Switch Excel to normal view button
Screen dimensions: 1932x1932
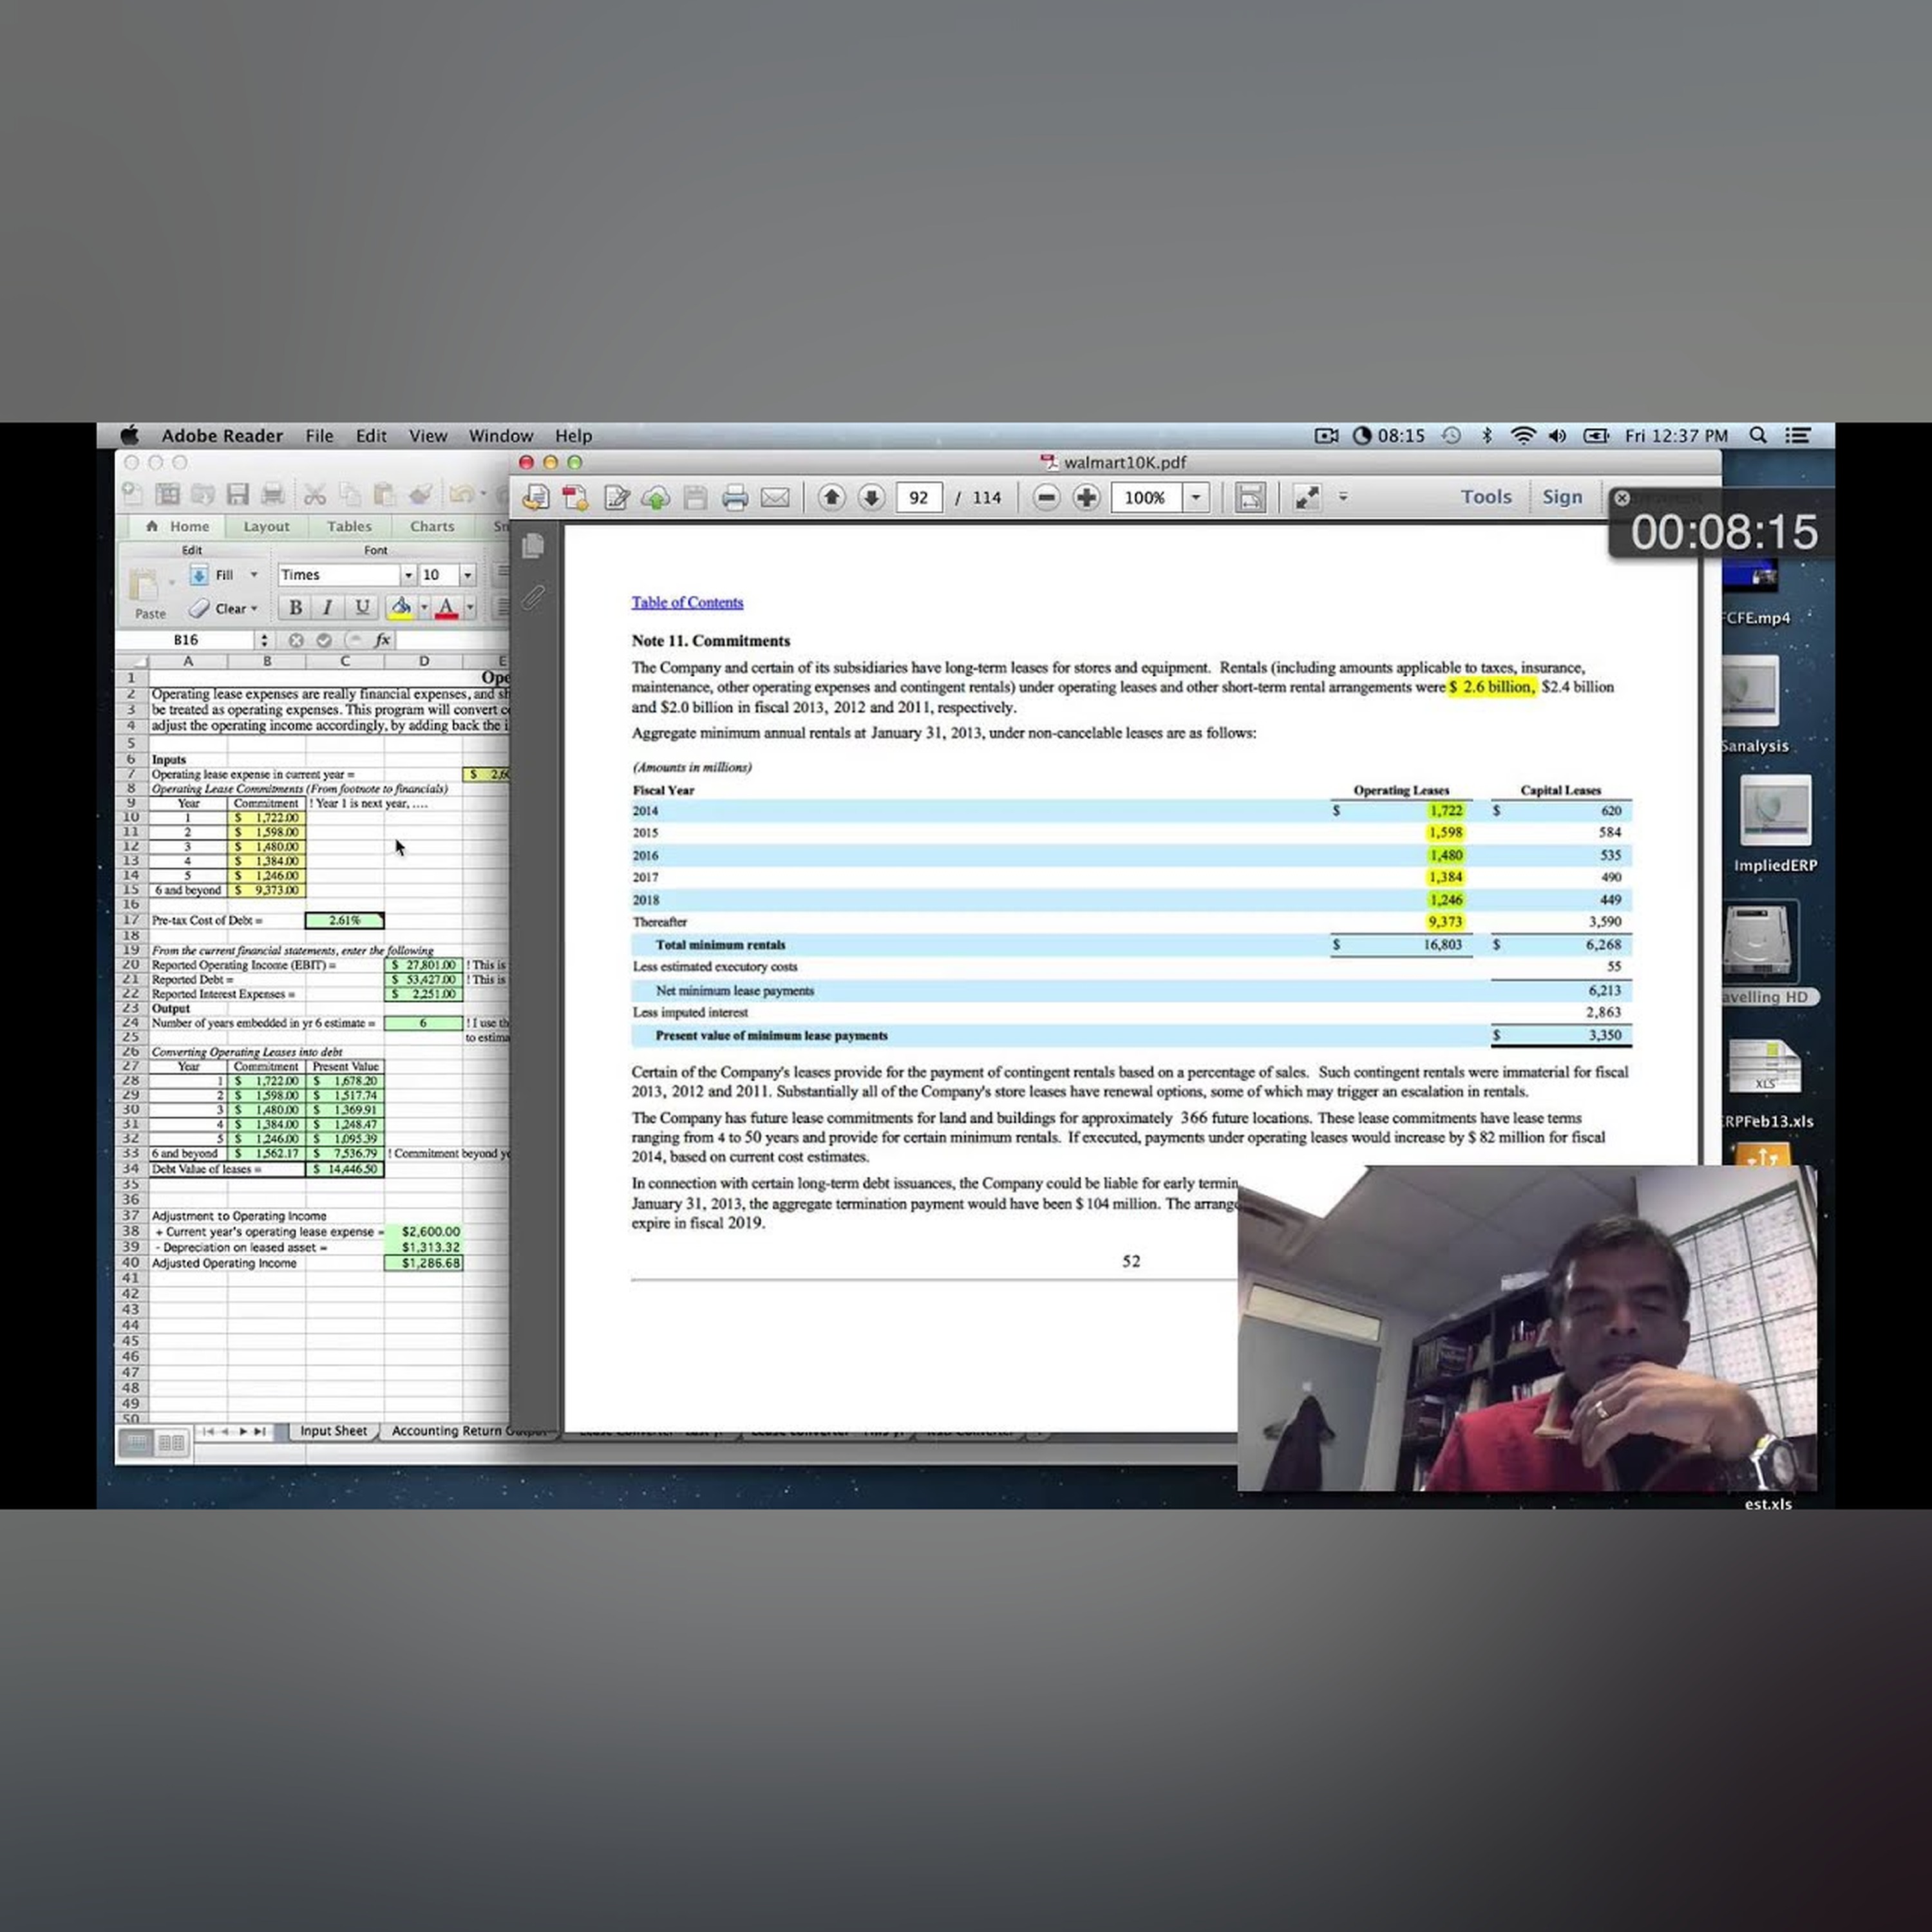pyautogui.click(x=138, y=1442)
